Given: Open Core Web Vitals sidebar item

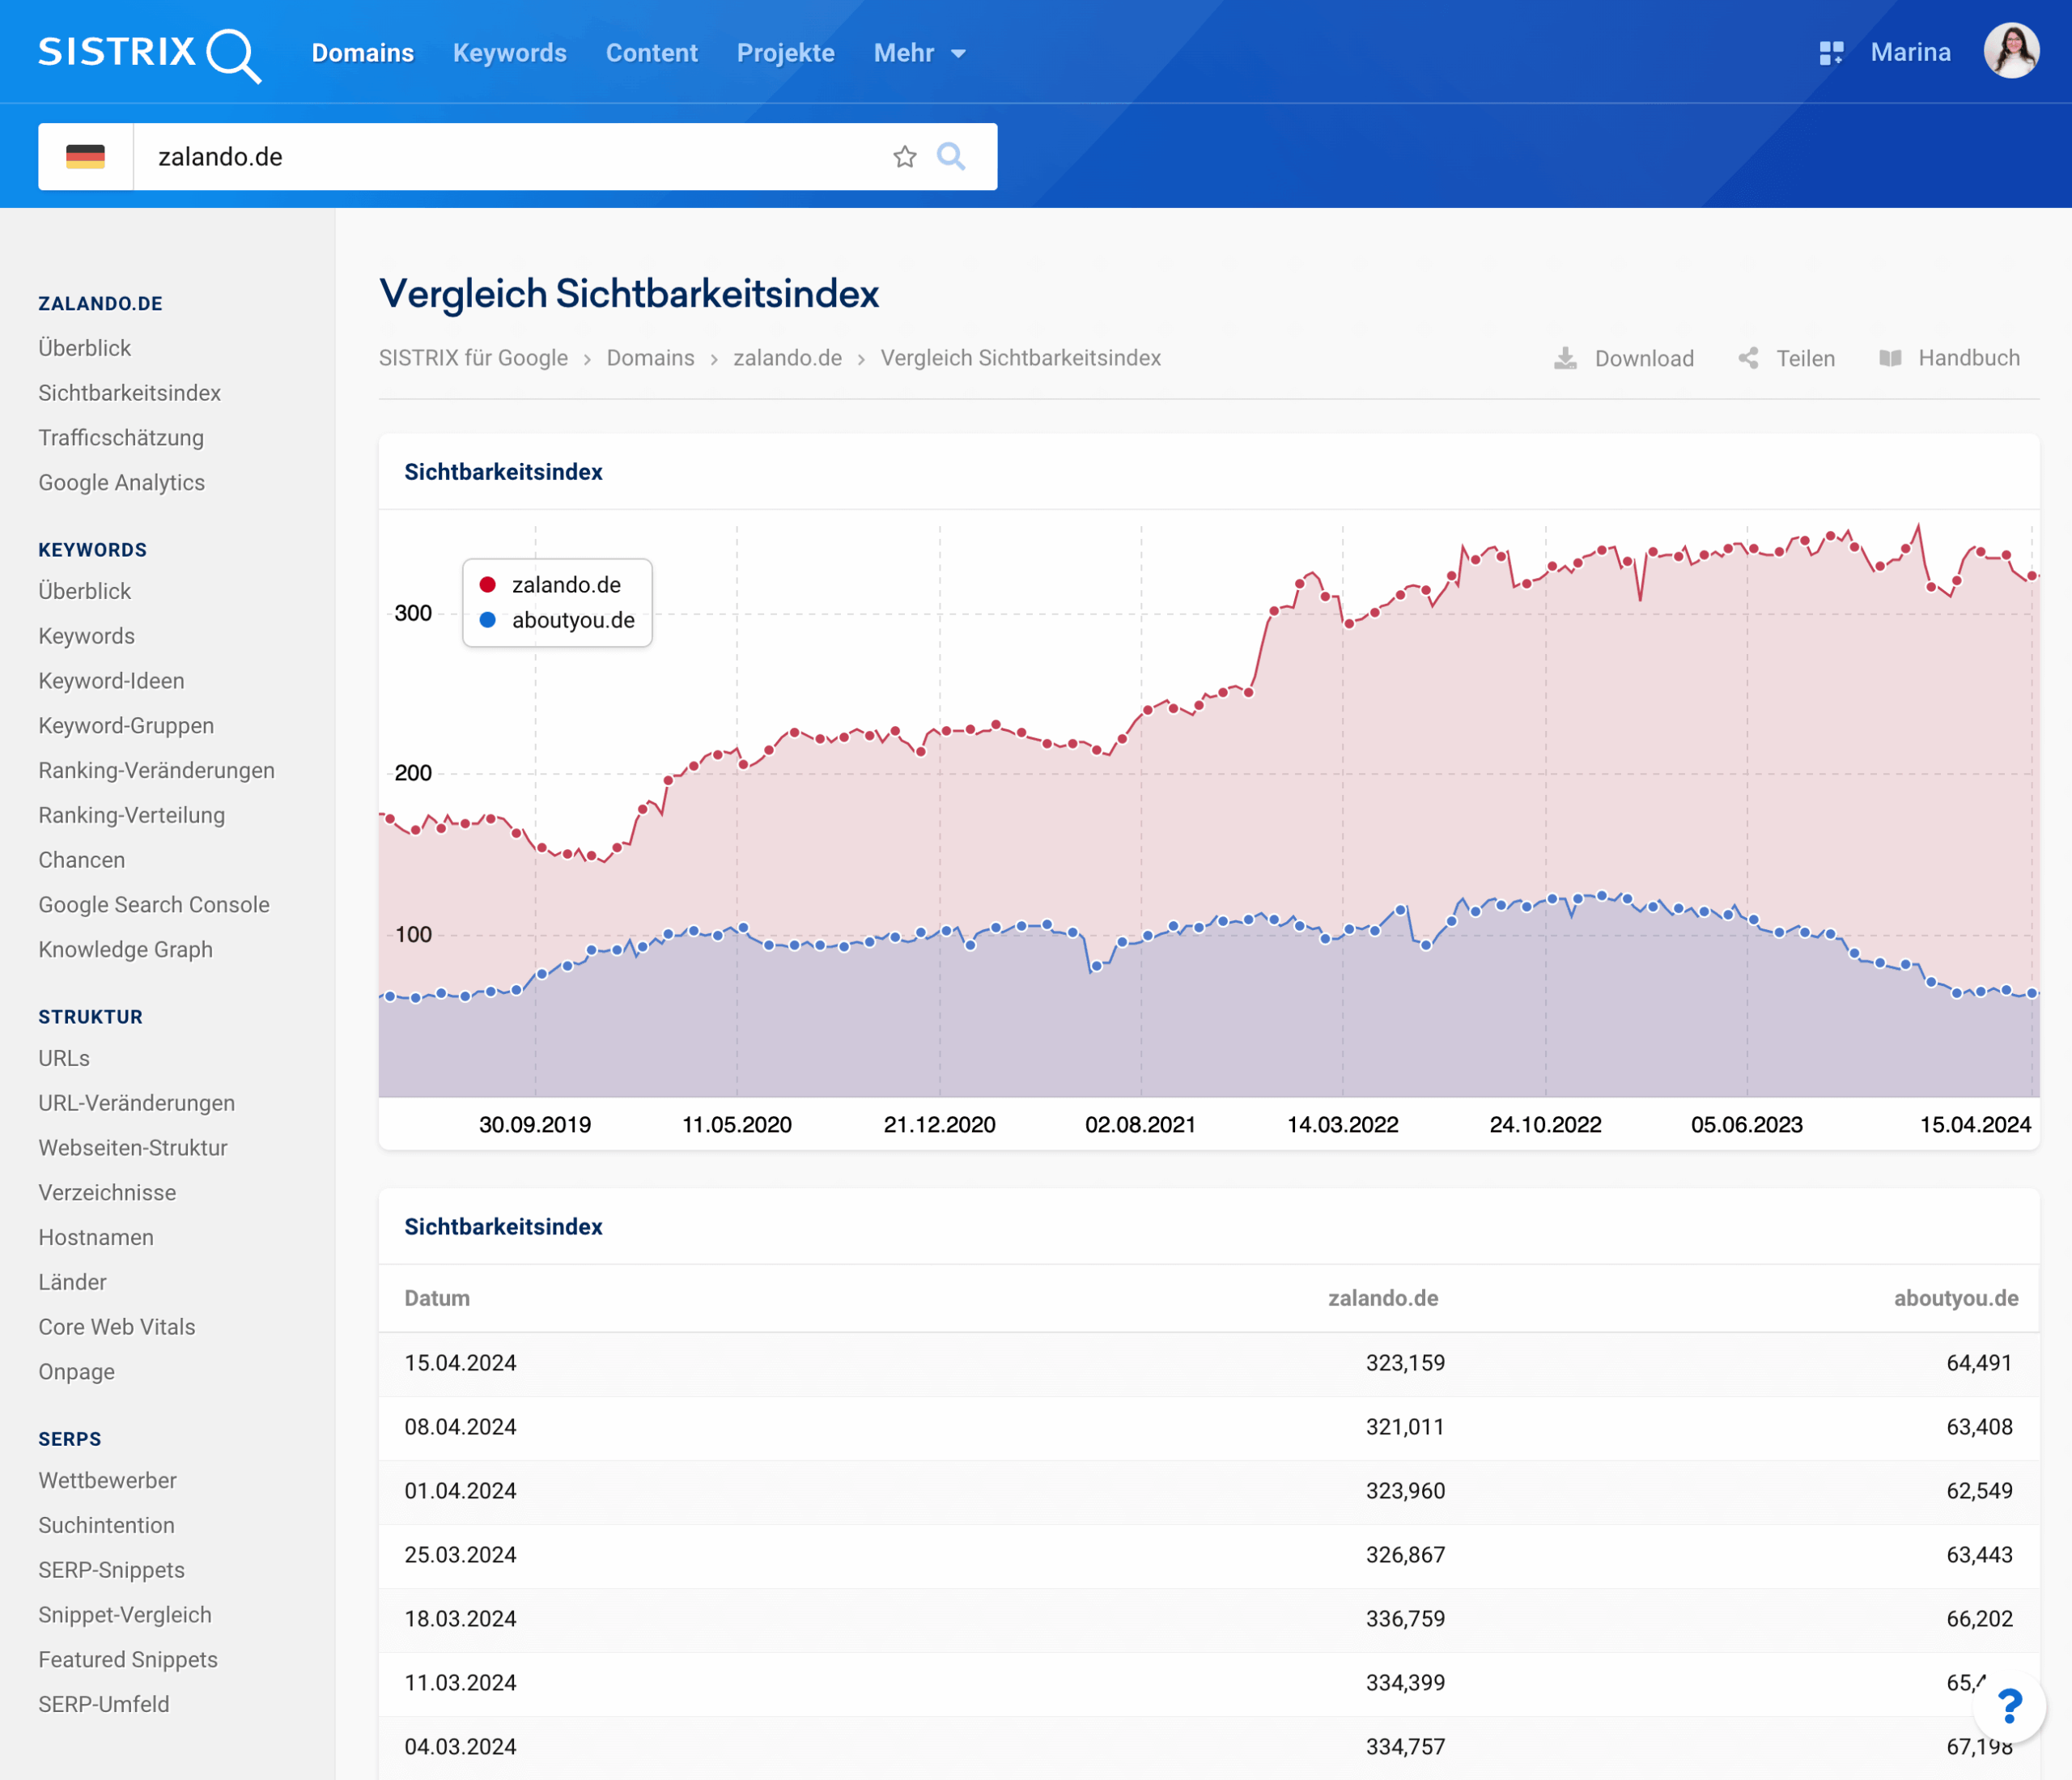Looking at the screenshot, I should tap(117, 1327).
